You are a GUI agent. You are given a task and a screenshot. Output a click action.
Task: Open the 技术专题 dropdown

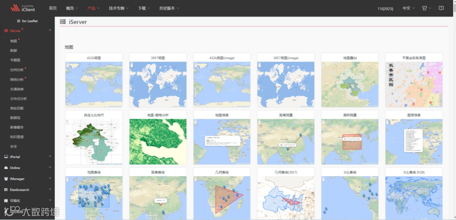tap(119, 8)
